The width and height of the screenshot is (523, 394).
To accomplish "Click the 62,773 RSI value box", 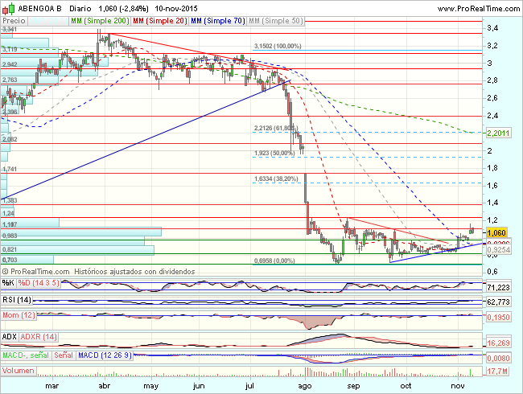I will pyautogui.click(x=498, y=302).
